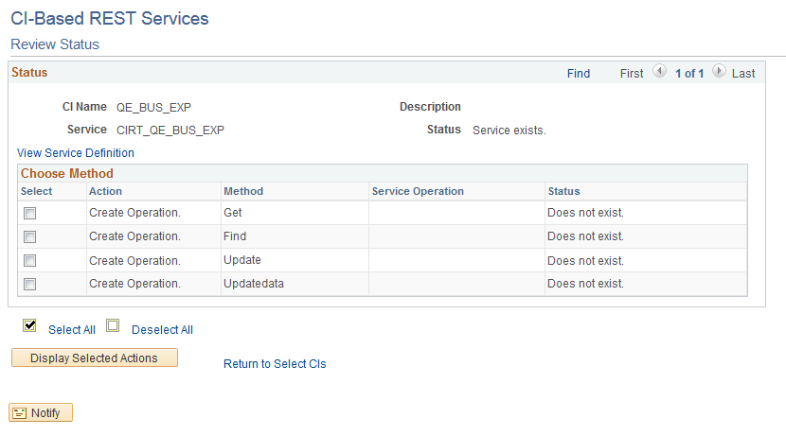Viewport: 786px width, 436px height.
Task: Click 'Does not exist.' in the Find row
Action: (585, 236)
